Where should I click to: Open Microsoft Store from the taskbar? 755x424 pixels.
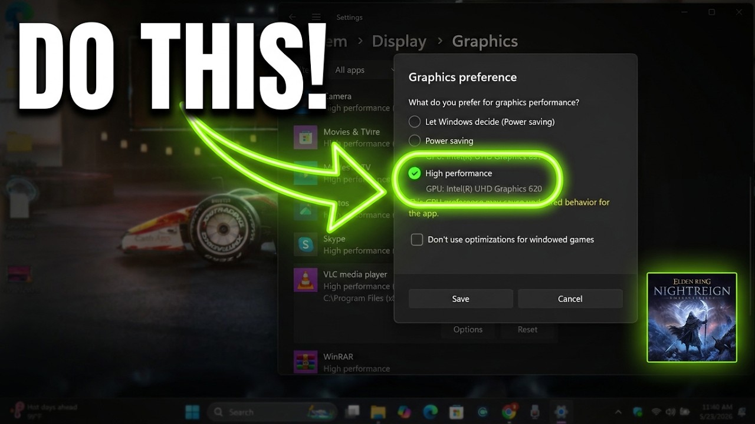point(456,412)
